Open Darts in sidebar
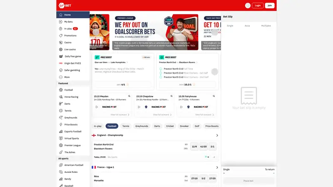The width and height of the screenshot is (333, 187). pyautogui.click(x=73, y=103)
